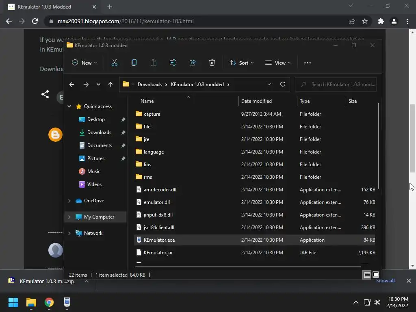Expand the OneDrive tree node
Image resolution: width=416 pixels, height=312 pixels.
pyautogui.click(x=69, y=201)
